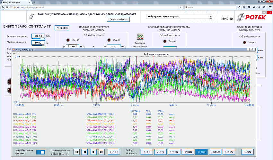Select the 1 неделя interval
The width and height of the screenshot is (273, 160).
(215, 152)
